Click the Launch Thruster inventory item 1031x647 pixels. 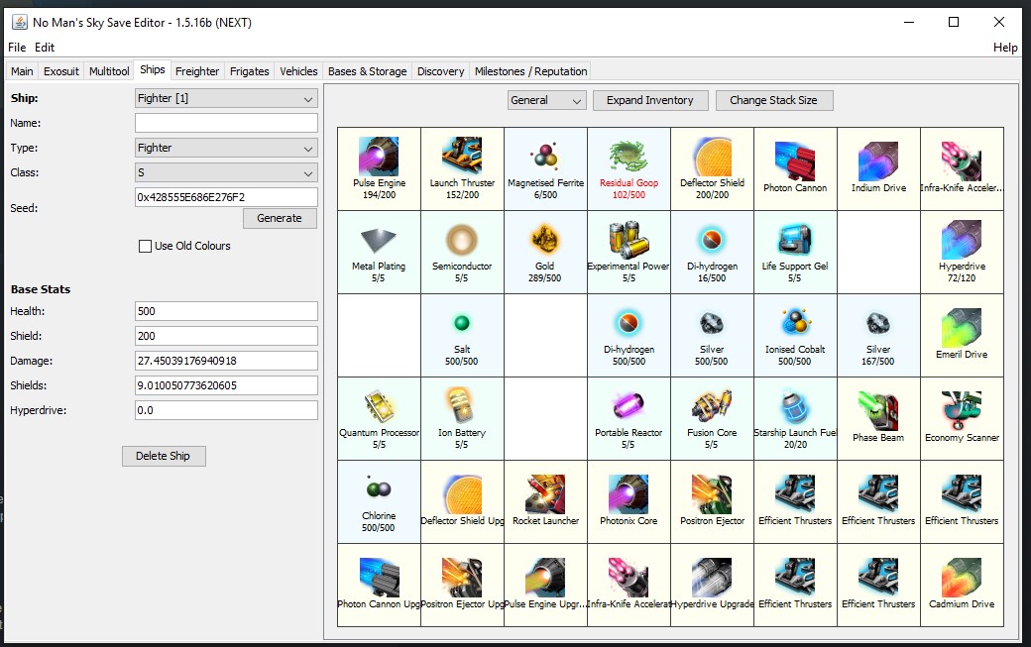[462, 158]
